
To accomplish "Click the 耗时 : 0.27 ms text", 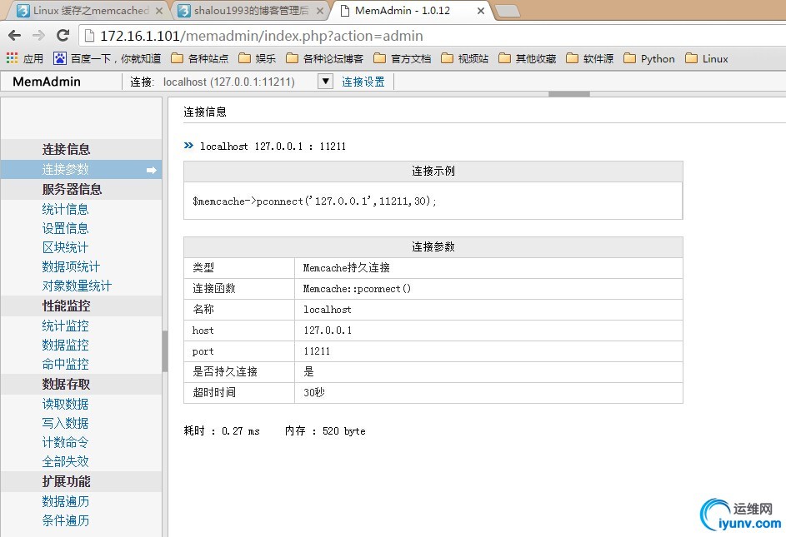I will click(222, 430).
